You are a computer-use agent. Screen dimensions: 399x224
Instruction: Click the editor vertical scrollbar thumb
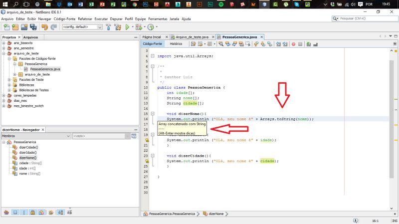[x=392, y=120]
